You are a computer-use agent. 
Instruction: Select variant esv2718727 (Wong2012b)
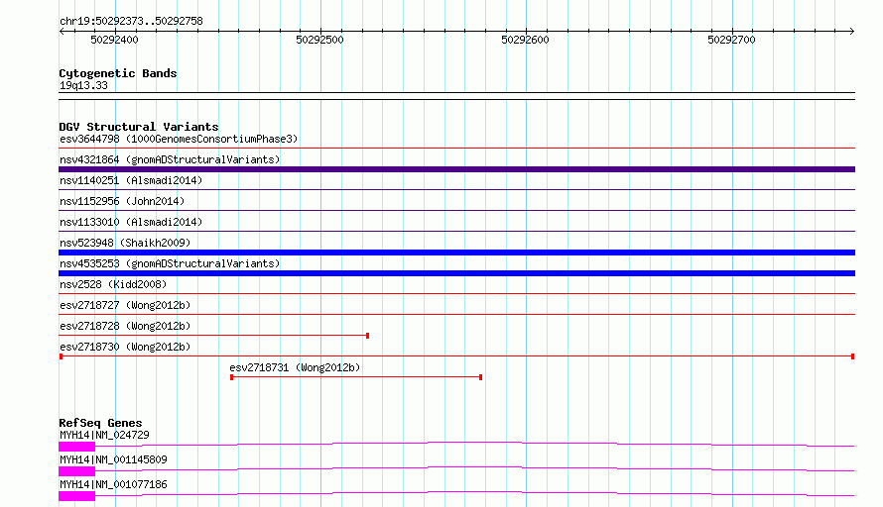[x=125, y=305]
